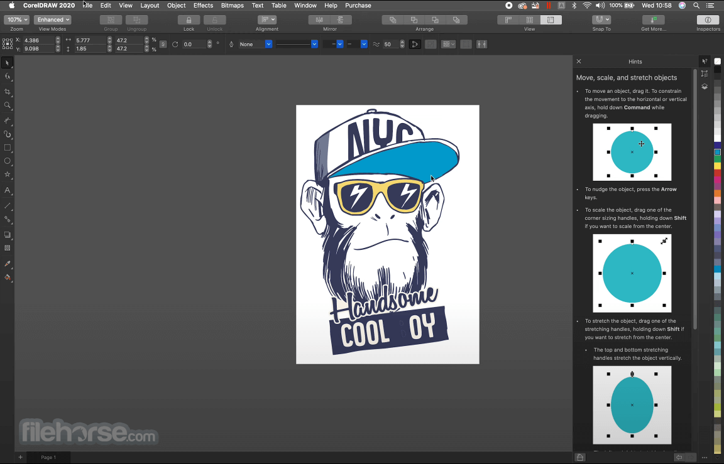This screenshot has width=724, height=464.
Task: Open the 107% zoom level dropdown
Action: coord(16,20)
